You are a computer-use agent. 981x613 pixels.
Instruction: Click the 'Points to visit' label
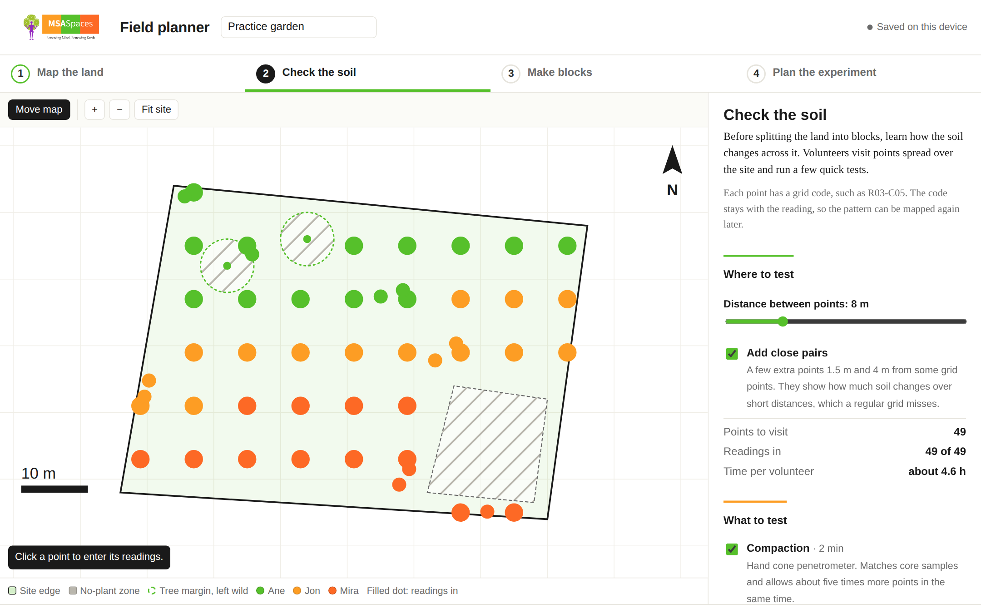(x=755, y=432)
